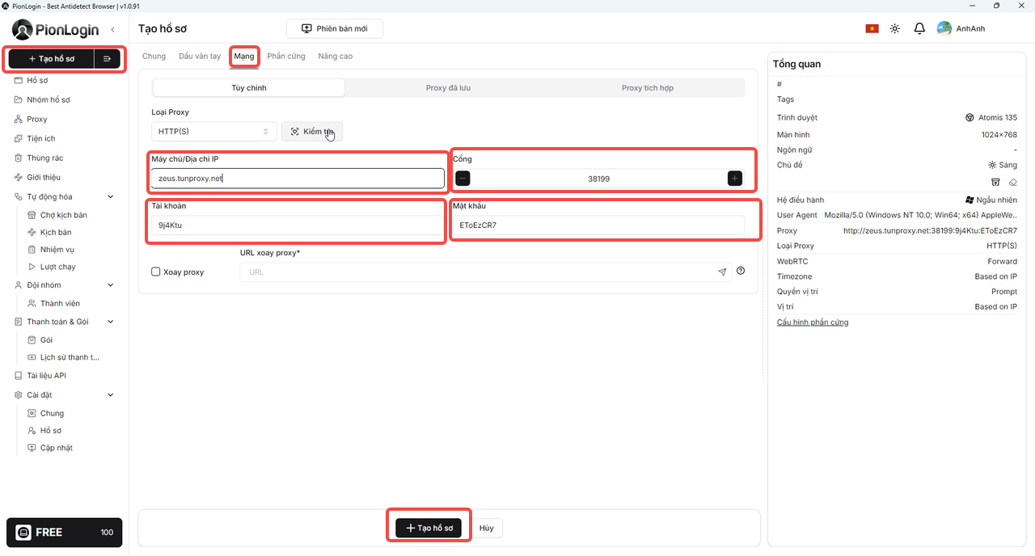Collapse the sidebar with the chevron arrow
Image resolution: width=1035 pixels, height=556 pixels.
[112, 30]
